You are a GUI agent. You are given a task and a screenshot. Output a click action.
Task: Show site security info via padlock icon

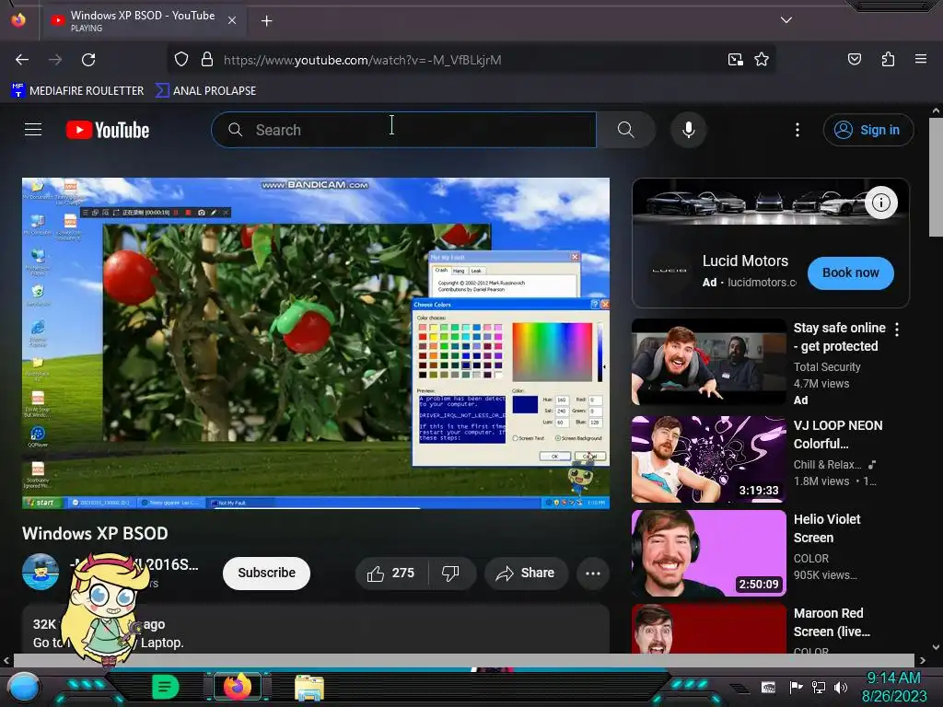point(207,60)
